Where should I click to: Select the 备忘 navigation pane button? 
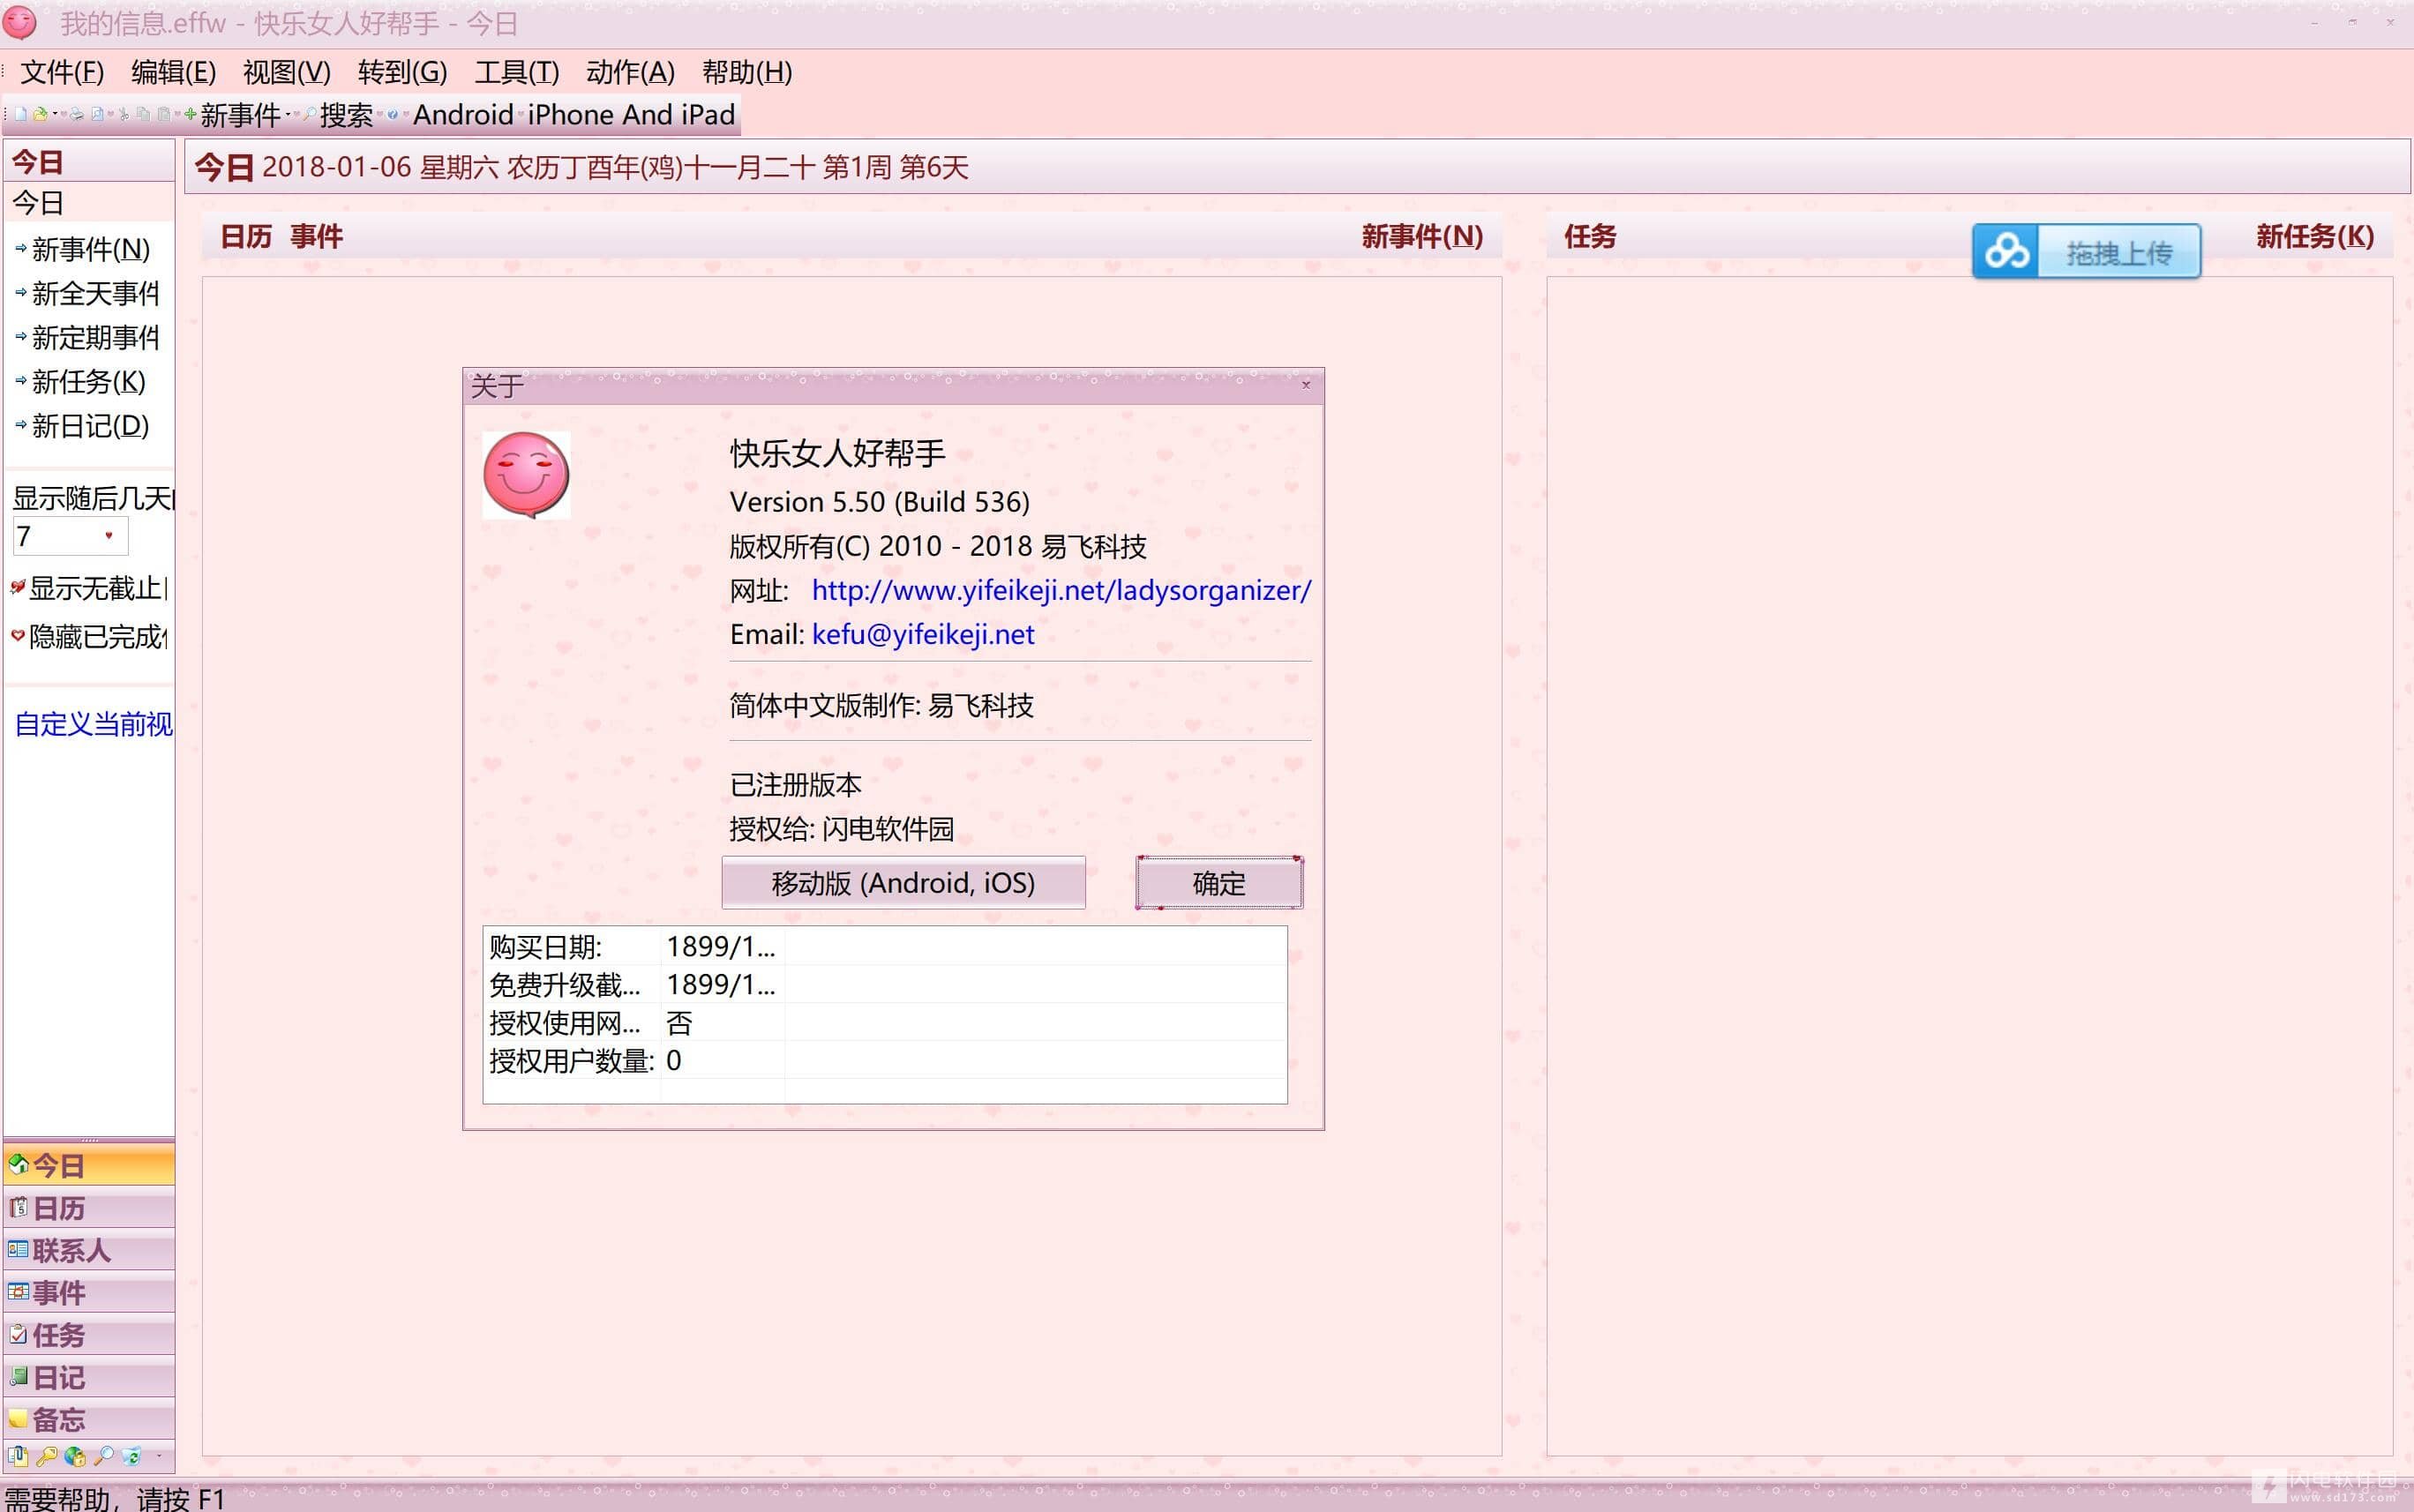point(89,1419)
